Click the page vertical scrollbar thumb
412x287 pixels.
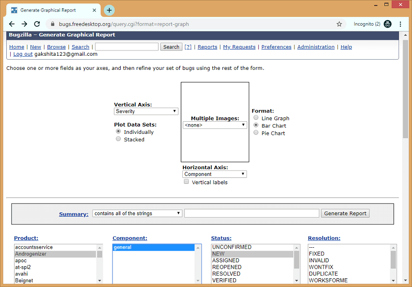[405, 89]
